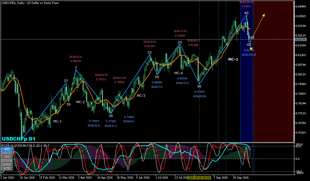This screenshot has width=310, height=181.
Task: Click the highlighted 2026.08.20 00:00 time marker
Action: pos(199,178)
